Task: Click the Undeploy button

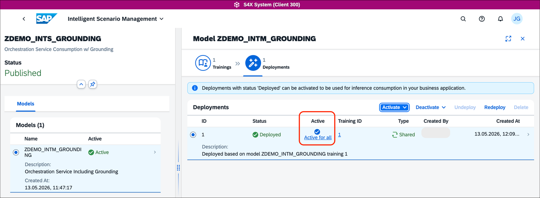Action: (x=465, y=107)
